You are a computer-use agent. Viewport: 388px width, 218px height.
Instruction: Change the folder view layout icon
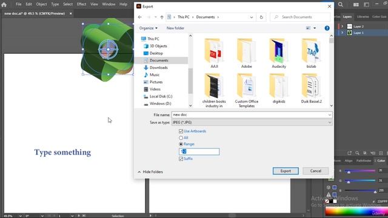pyautogui.click(x=308, y=28)
